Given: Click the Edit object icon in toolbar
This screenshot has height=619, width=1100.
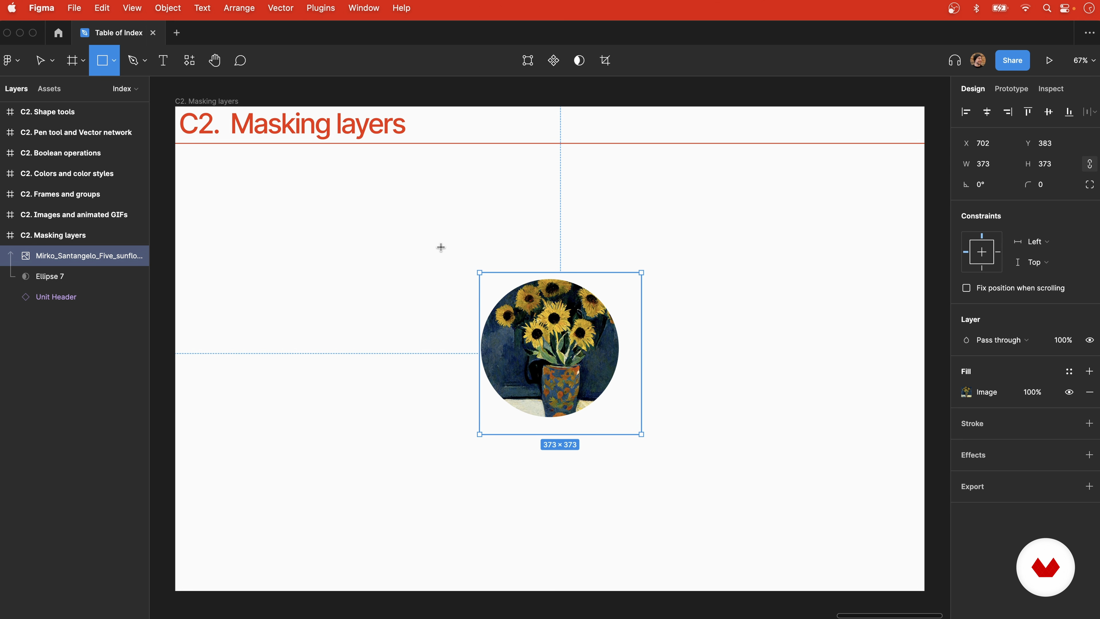Looking at the screenshot, I should tap(528, 60).
